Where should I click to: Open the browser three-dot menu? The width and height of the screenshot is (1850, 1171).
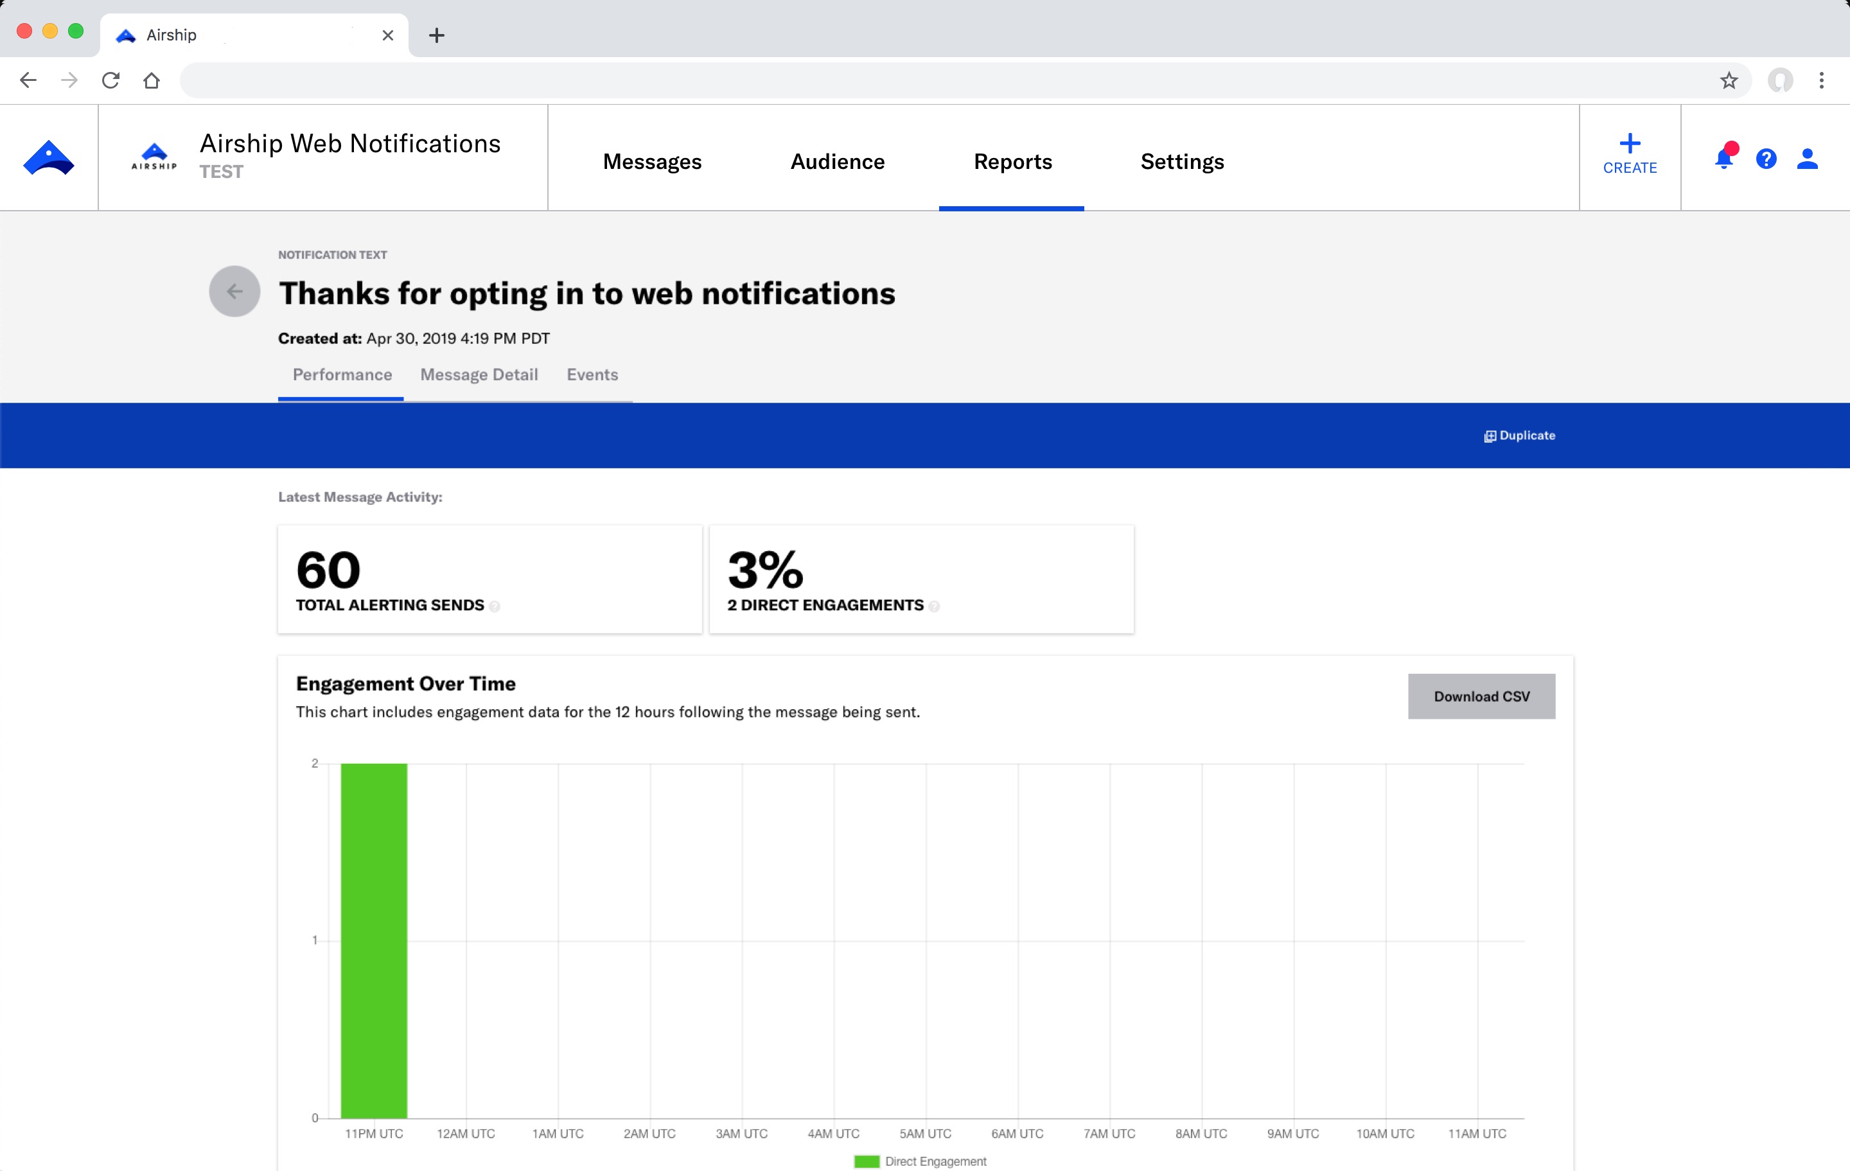click(1821, 81)
